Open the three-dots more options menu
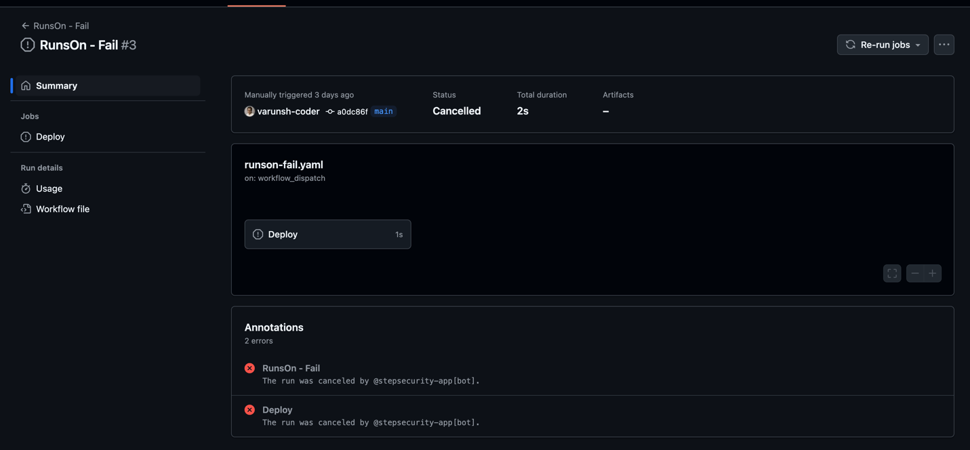 (944, 45)
